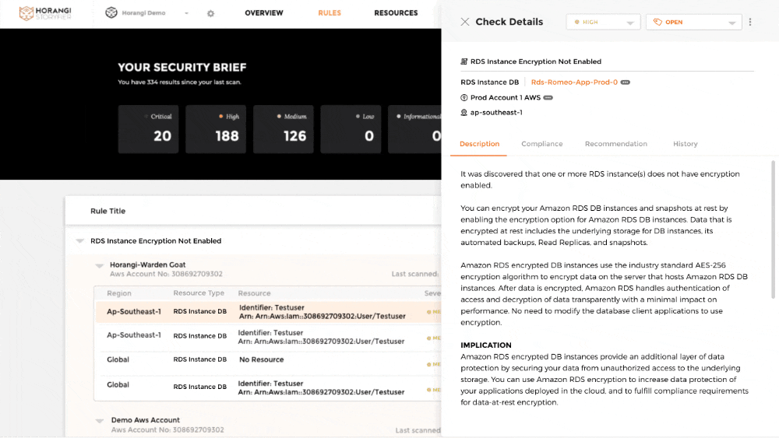Select the Informational results card
The height and width of the screenshot is (438, 779).
point(415,129)
